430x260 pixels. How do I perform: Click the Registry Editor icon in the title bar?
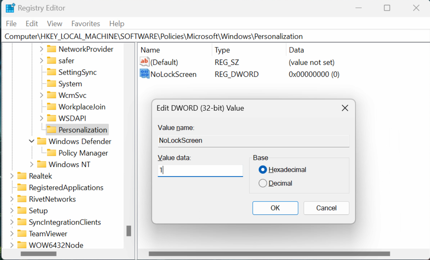click(x=10, y=8)
